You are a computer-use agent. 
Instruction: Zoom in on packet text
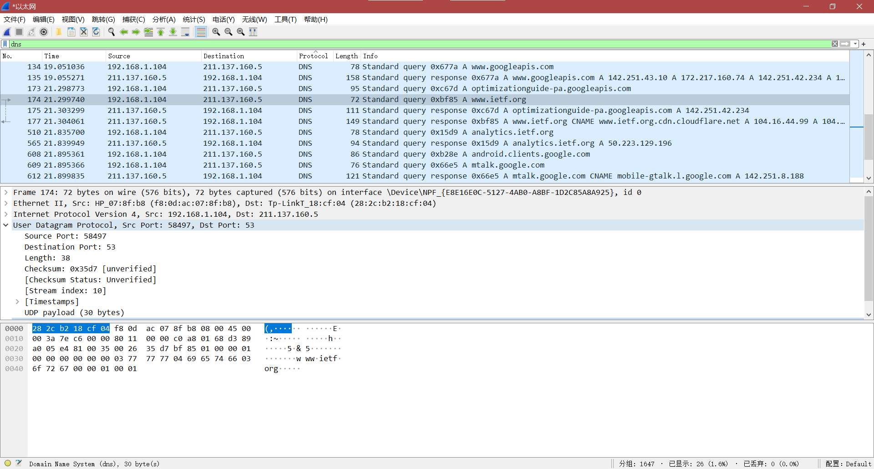tap(216, 32)
